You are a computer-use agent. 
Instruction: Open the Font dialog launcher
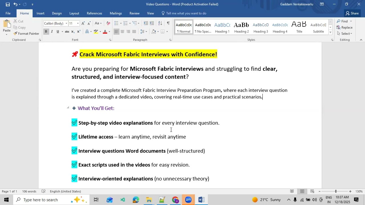[110, 40]
